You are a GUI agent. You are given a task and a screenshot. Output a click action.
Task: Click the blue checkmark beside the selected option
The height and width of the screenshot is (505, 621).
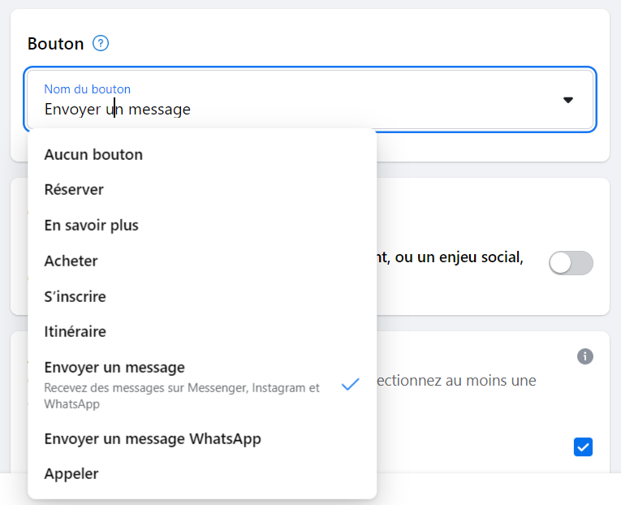coord(350,385)
